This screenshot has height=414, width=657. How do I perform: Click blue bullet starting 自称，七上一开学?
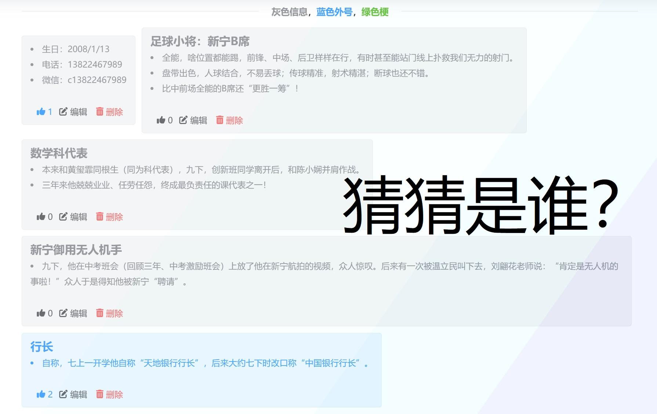[206, 363]
